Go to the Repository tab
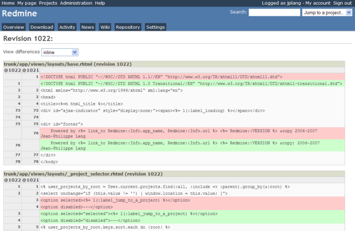The height and width of the screenshot is (231, 355). click(128, 27)
